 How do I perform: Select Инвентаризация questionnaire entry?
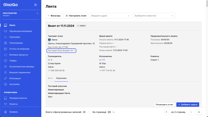[x=56, y=89]
